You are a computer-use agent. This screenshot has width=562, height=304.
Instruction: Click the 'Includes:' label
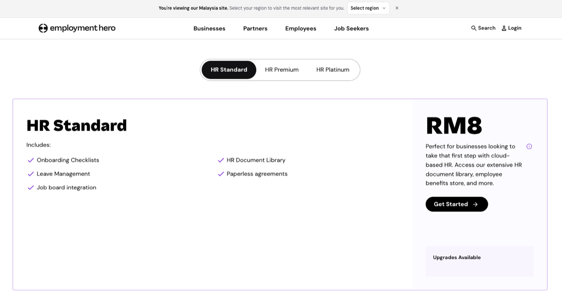[39, 145]
